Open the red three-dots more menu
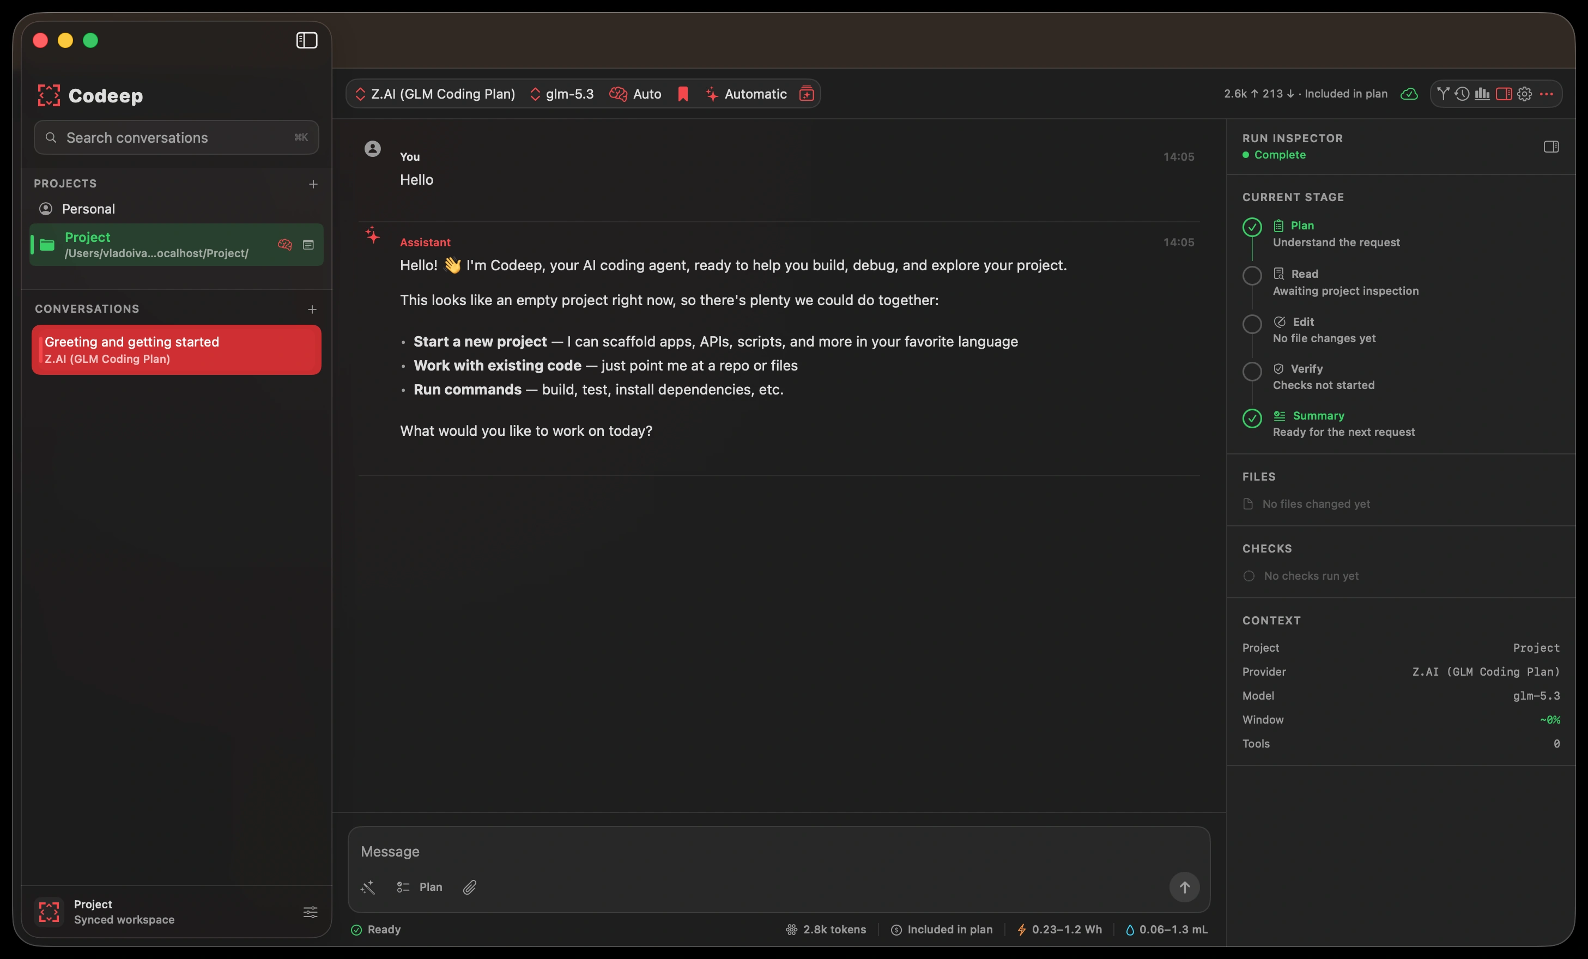This screenshot has height=959, width=1588. (x=1546, y=94)
